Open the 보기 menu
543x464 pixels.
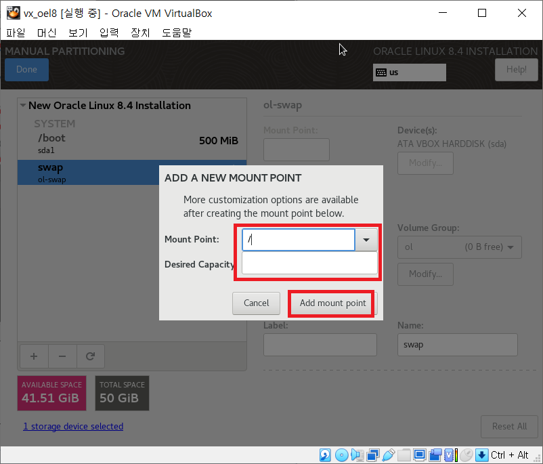pos(78,33)
